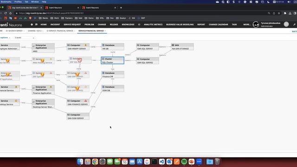Image resolution: width=297 pixels, height=167 pixels.
Task: Open the PROBLEM workspace
Action: coord(89,25)
